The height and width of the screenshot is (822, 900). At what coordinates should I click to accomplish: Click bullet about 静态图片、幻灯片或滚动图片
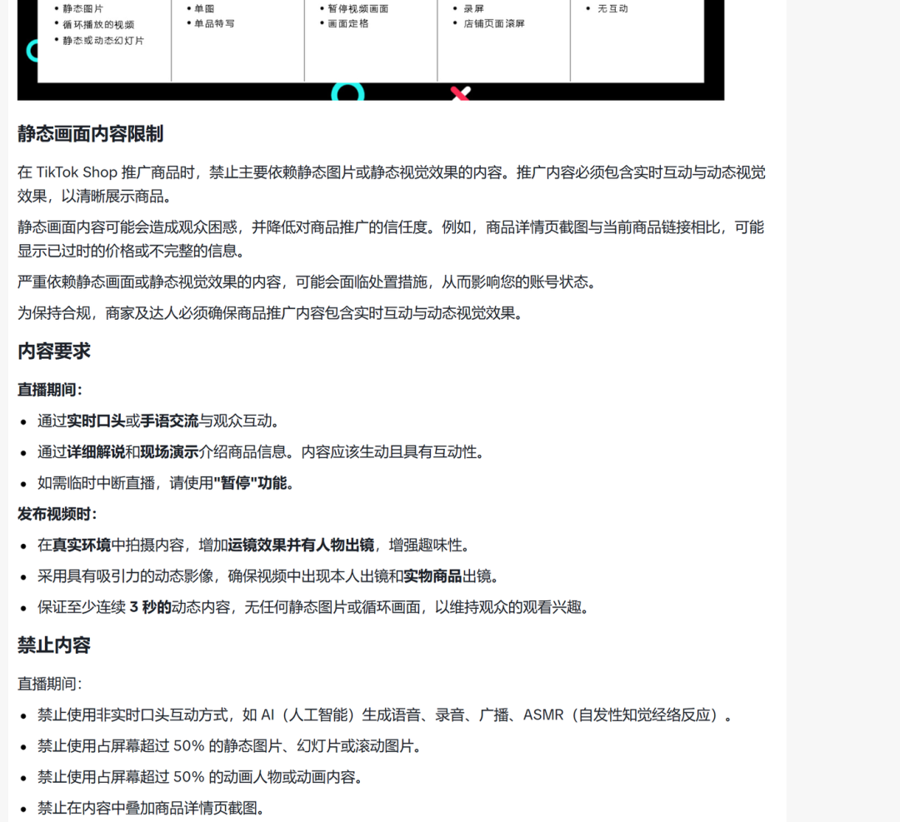(230, 745)
